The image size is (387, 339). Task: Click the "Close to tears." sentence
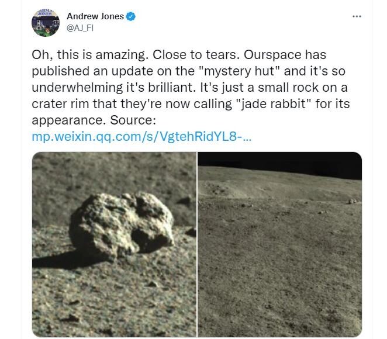[196, 55]
